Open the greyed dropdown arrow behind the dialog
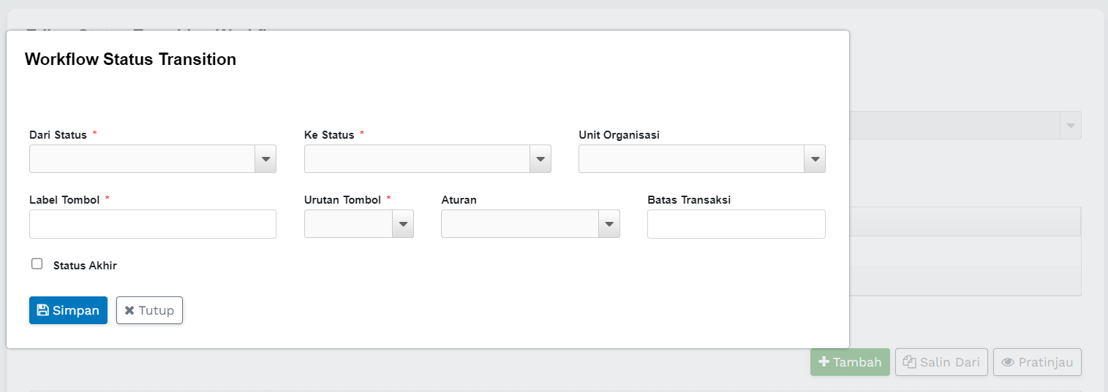The image size is (1108, 392). [1071, 126]
